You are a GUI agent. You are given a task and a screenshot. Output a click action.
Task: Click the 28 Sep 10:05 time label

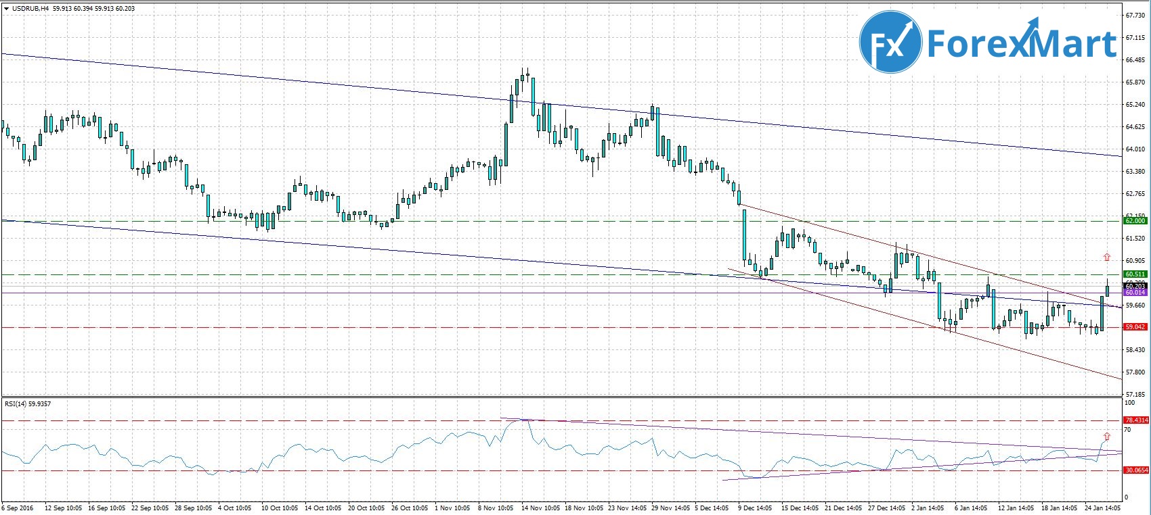194,508
